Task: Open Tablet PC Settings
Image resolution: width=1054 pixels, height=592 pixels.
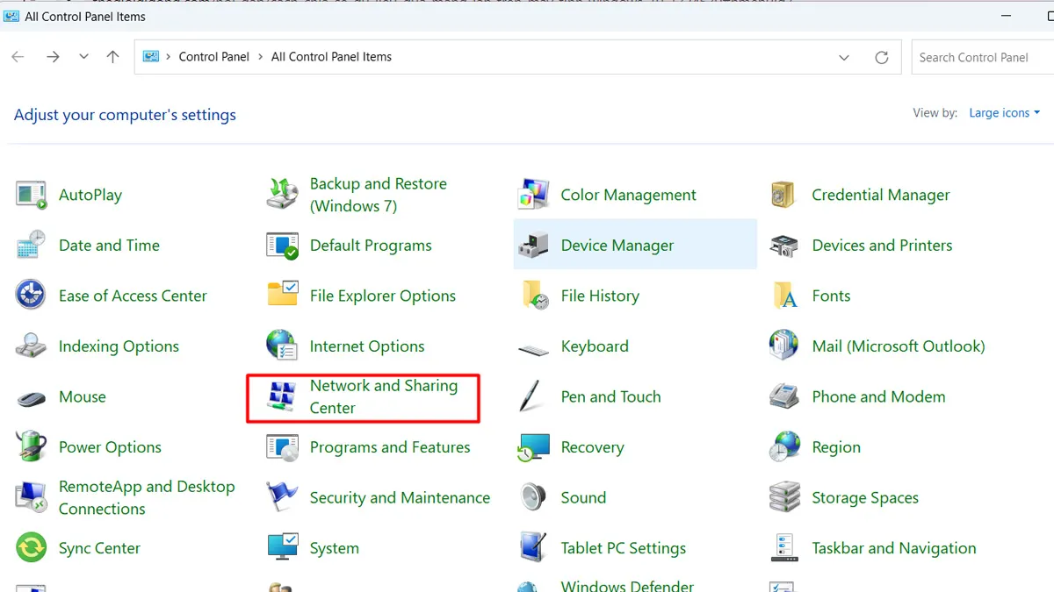Action: click(x=623, y=547)
